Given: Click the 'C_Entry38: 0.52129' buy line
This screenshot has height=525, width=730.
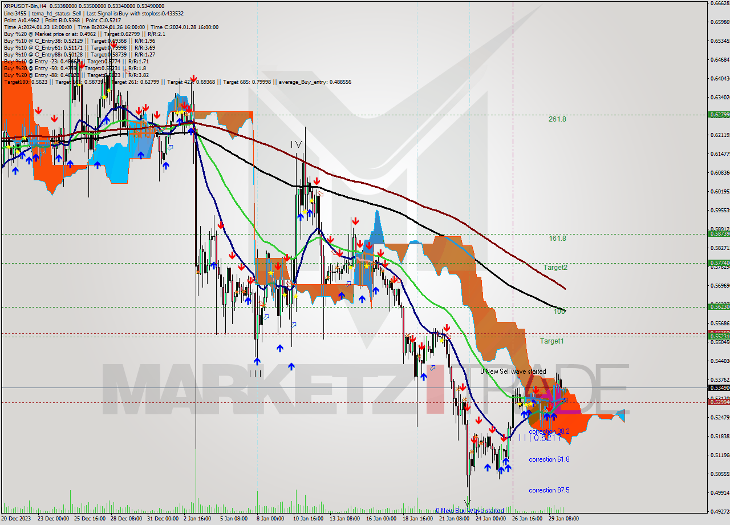Looking at the screenshot, I should (x=79, y=41).
